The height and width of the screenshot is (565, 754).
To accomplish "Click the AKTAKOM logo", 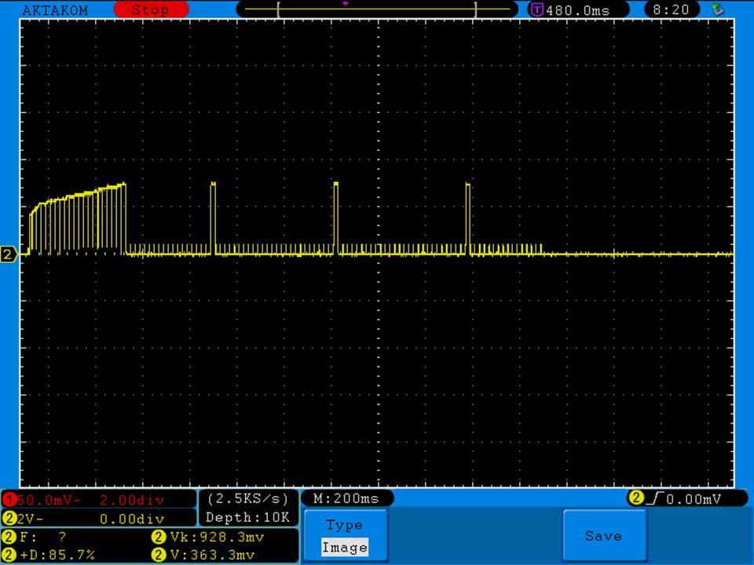I will coord(56,10).
